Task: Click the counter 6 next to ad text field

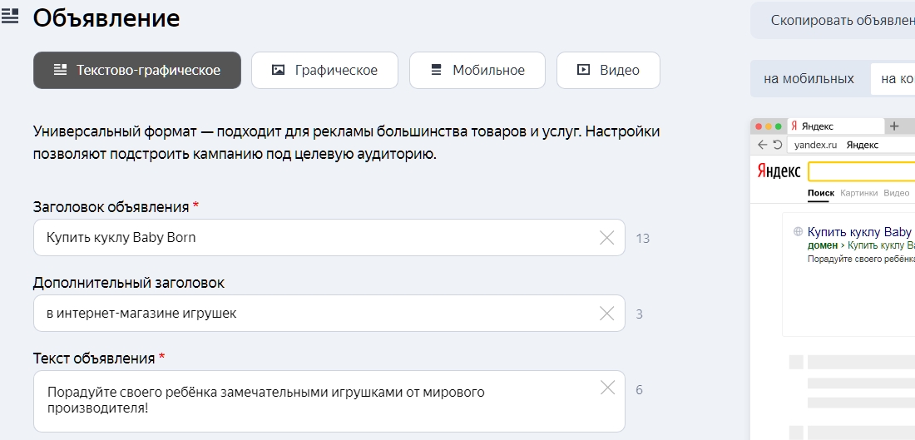Action: pyautogui.click(x=639, y=390)
